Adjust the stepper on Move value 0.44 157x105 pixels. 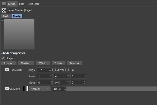68,83
